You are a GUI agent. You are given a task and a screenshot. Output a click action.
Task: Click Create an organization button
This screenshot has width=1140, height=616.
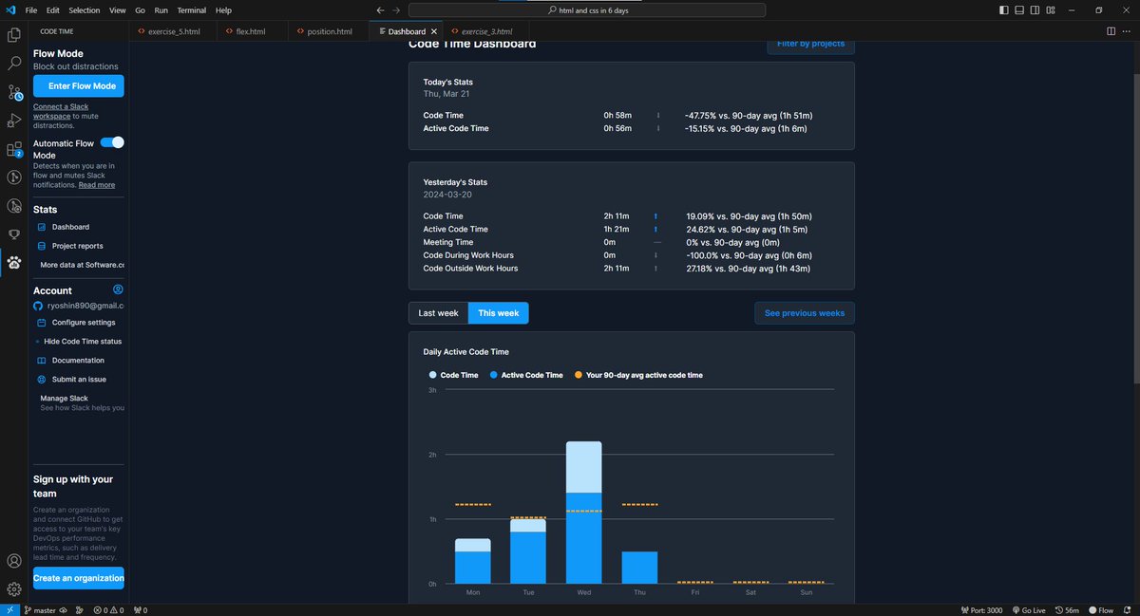[x=78, y=578]
